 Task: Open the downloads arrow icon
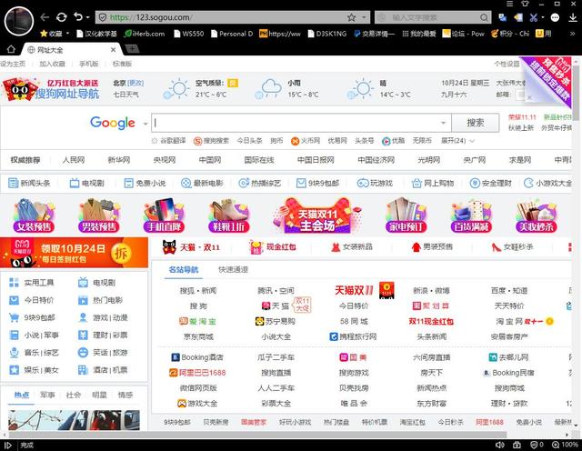pyautogui.click(x=573, y=17)
